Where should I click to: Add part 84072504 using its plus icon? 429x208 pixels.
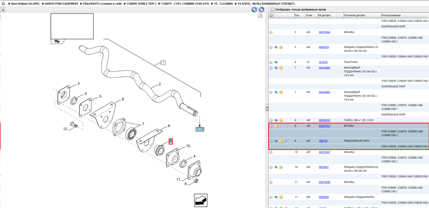(271, 32)
